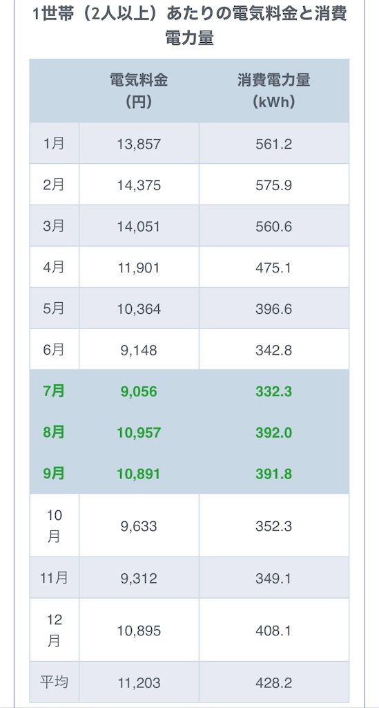379x708 pixels.
Task: Select the 396.6 consumption cell for 5月
Action: click(x=274, y=309)
